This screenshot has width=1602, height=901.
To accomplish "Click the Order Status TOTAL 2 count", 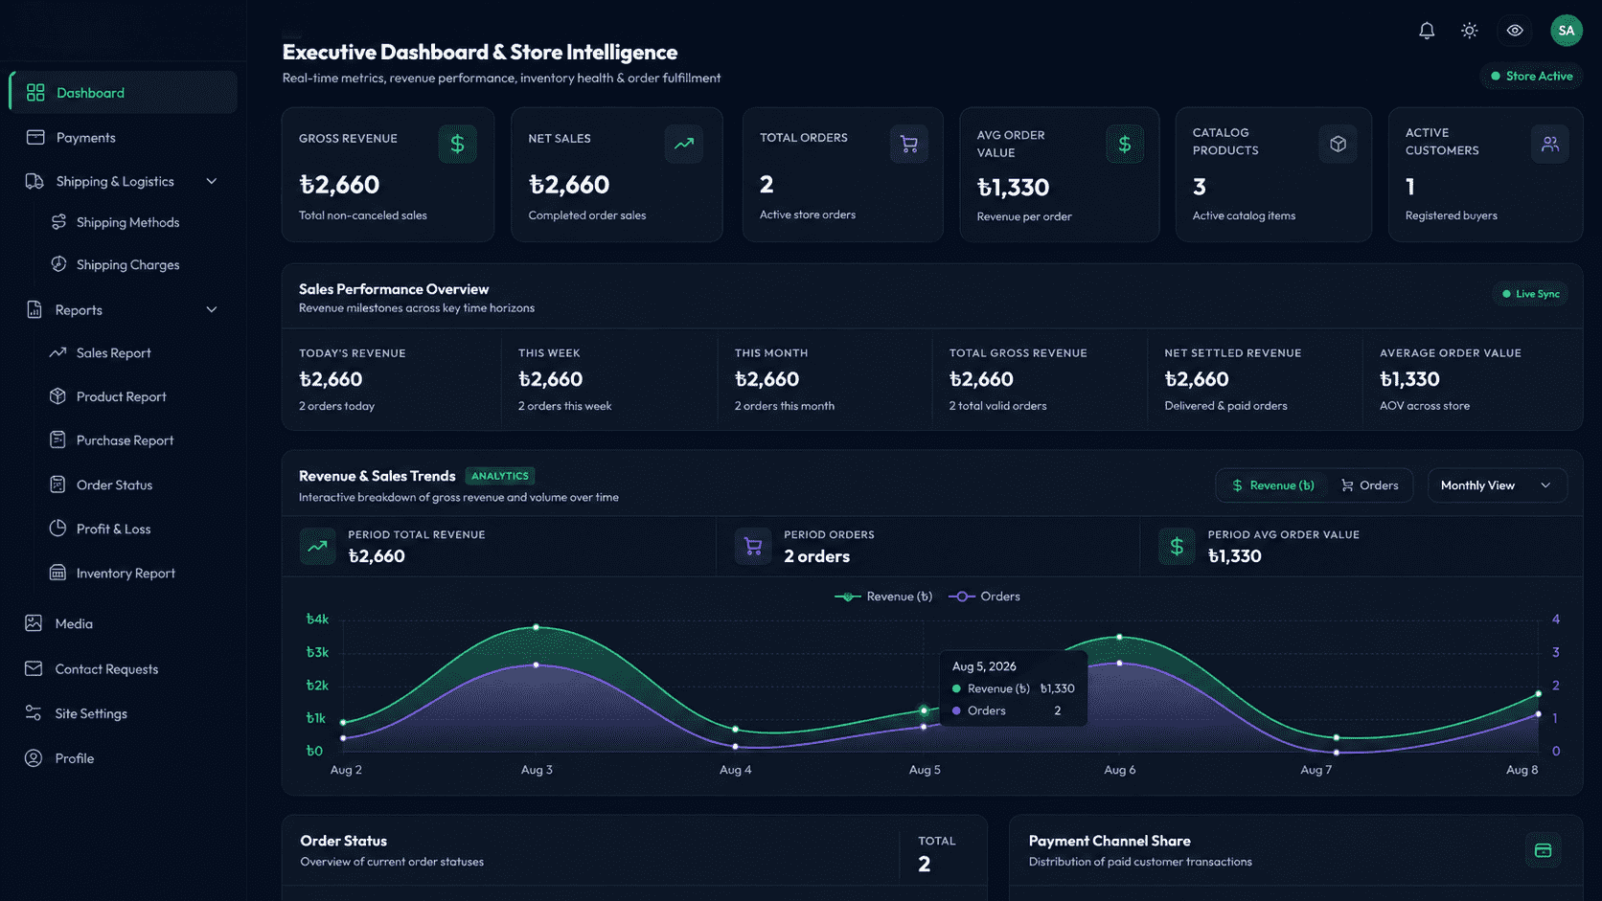I will point(924,864).
